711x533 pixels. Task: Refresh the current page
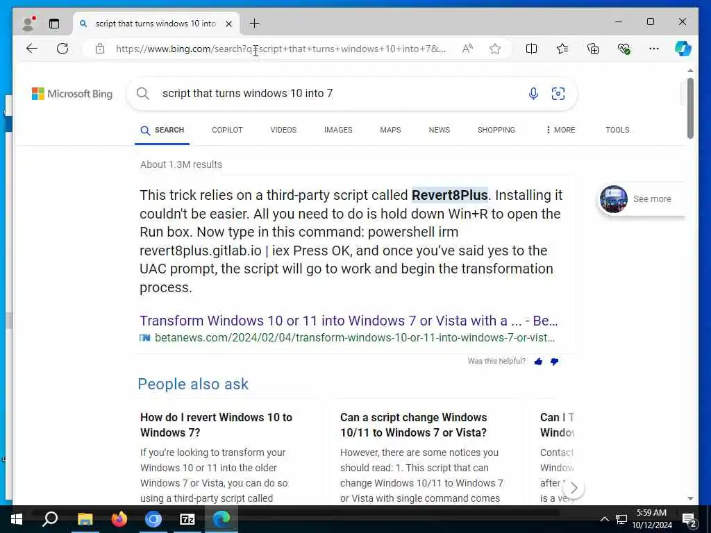pos(62,49)
